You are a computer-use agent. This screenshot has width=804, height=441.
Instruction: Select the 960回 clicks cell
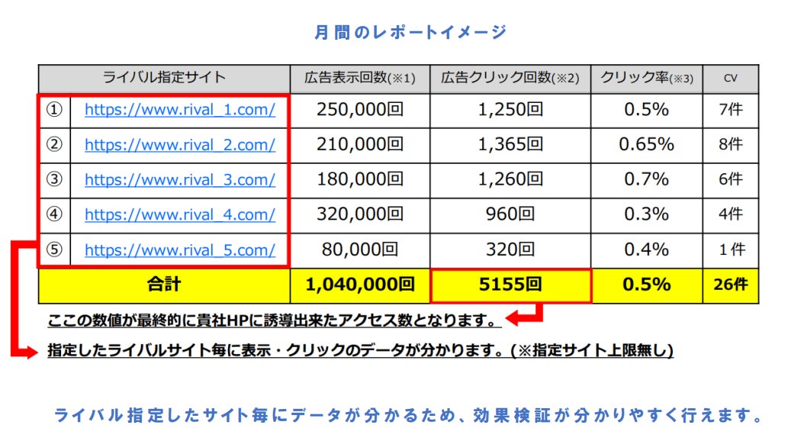click(510, 215)
